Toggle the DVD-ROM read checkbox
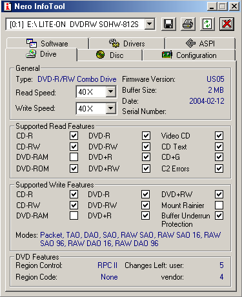This screenshot has width=242, height=297. pyautogui.click(x=74, y=168)
